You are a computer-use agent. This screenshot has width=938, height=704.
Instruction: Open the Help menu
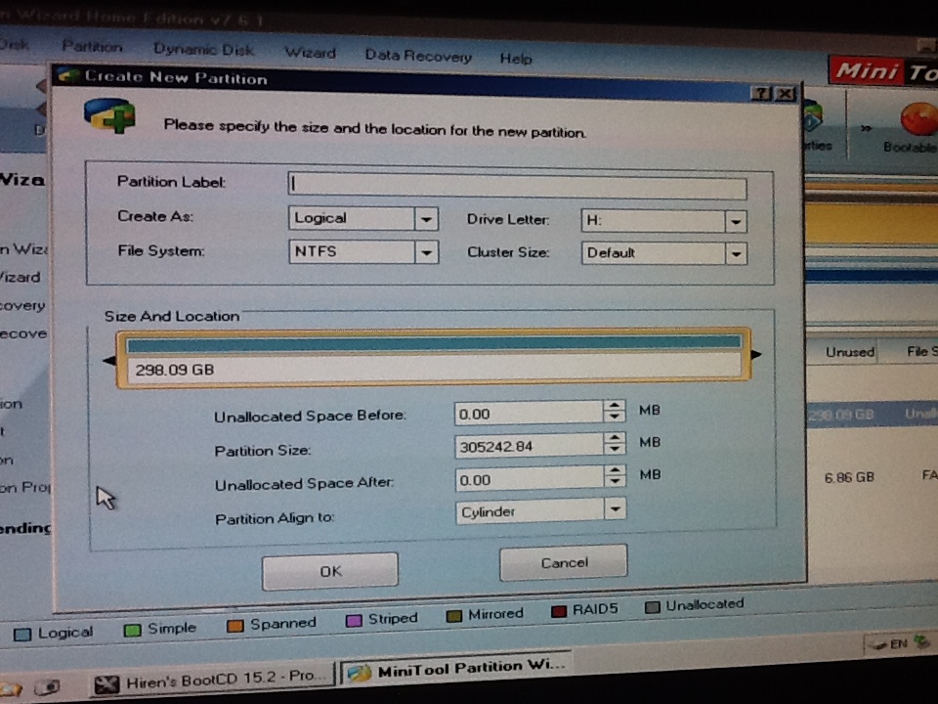tap(516, 59)
